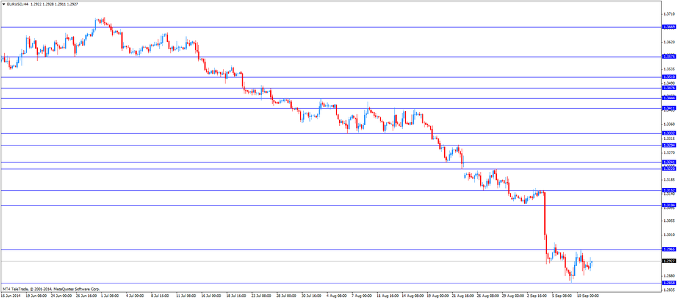Select the blue 1.2965 level label
677x299 pixels.
669,250
